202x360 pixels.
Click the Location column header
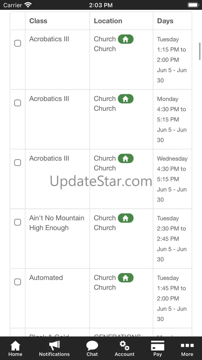108,21
